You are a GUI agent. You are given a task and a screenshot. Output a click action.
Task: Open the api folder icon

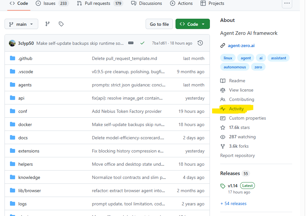click(x=13, y=98)
